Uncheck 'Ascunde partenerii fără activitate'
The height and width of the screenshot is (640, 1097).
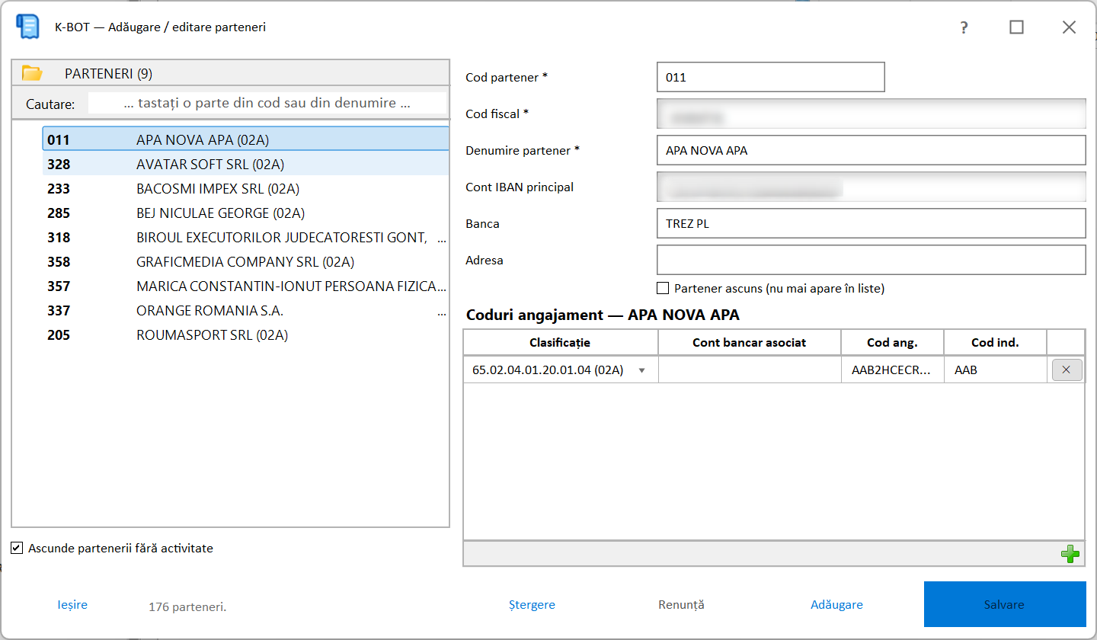(17, 548)
